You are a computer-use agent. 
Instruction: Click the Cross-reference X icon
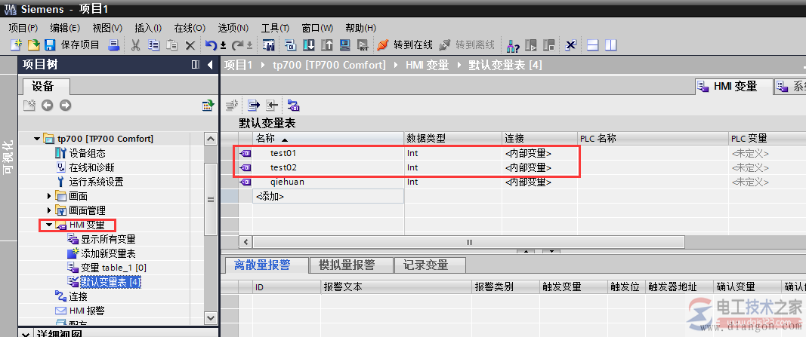pos(570,45)
